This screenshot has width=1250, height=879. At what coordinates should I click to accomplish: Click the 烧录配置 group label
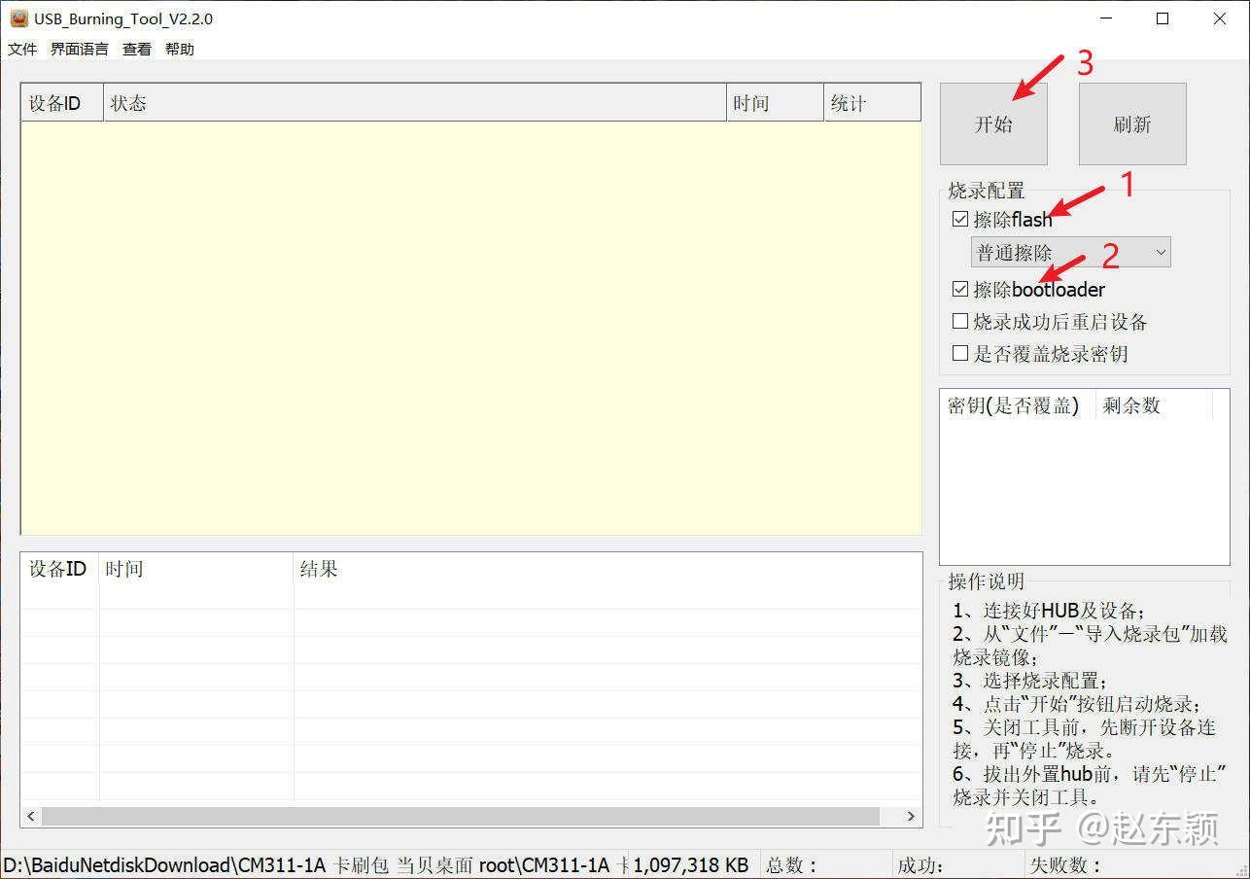point(987,191)
